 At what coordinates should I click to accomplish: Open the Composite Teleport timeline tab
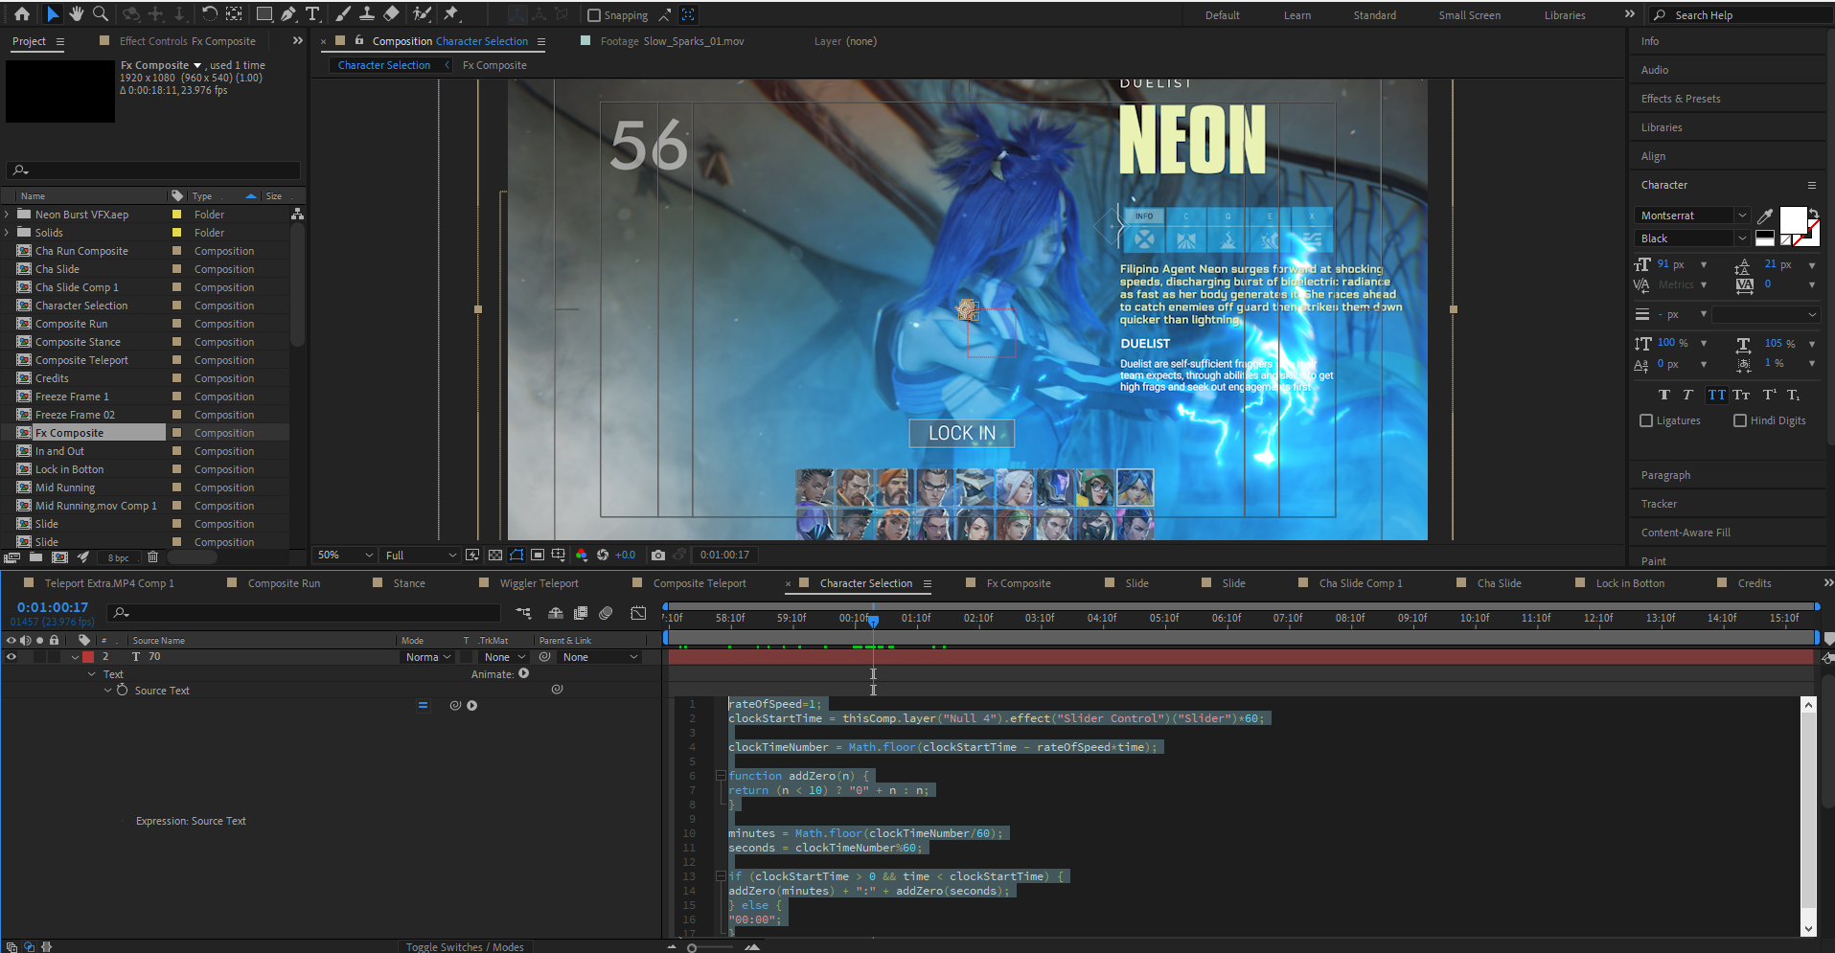point(700,583)
